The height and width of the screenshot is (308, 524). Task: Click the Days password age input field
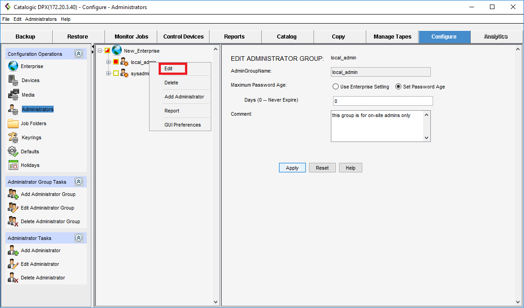[x=383, y=101]
